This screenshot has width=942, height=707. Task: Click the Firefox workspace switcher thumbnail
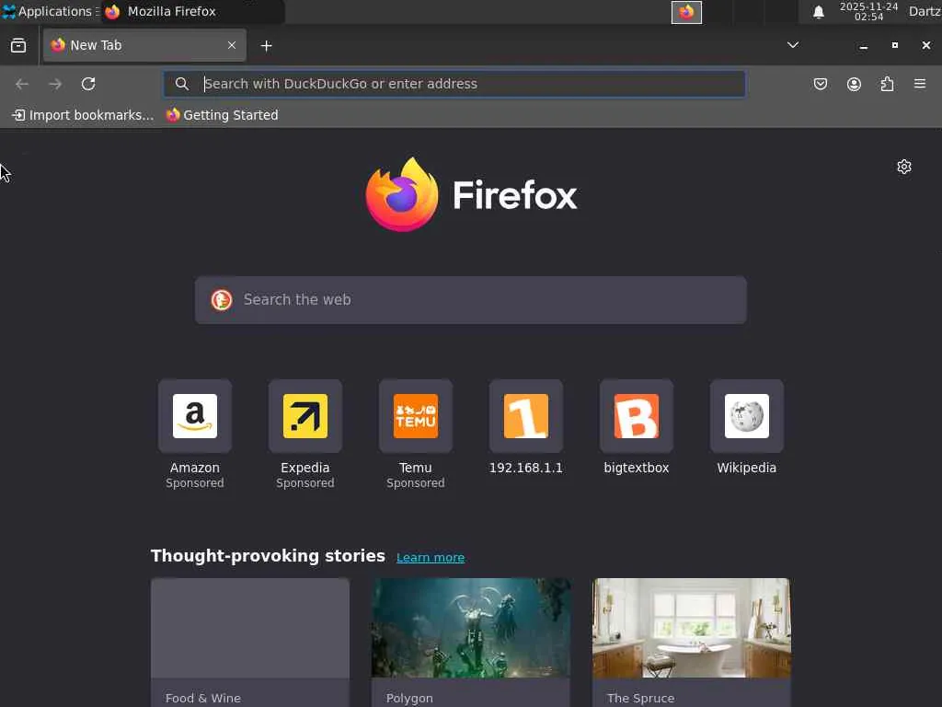click(686, 12)
